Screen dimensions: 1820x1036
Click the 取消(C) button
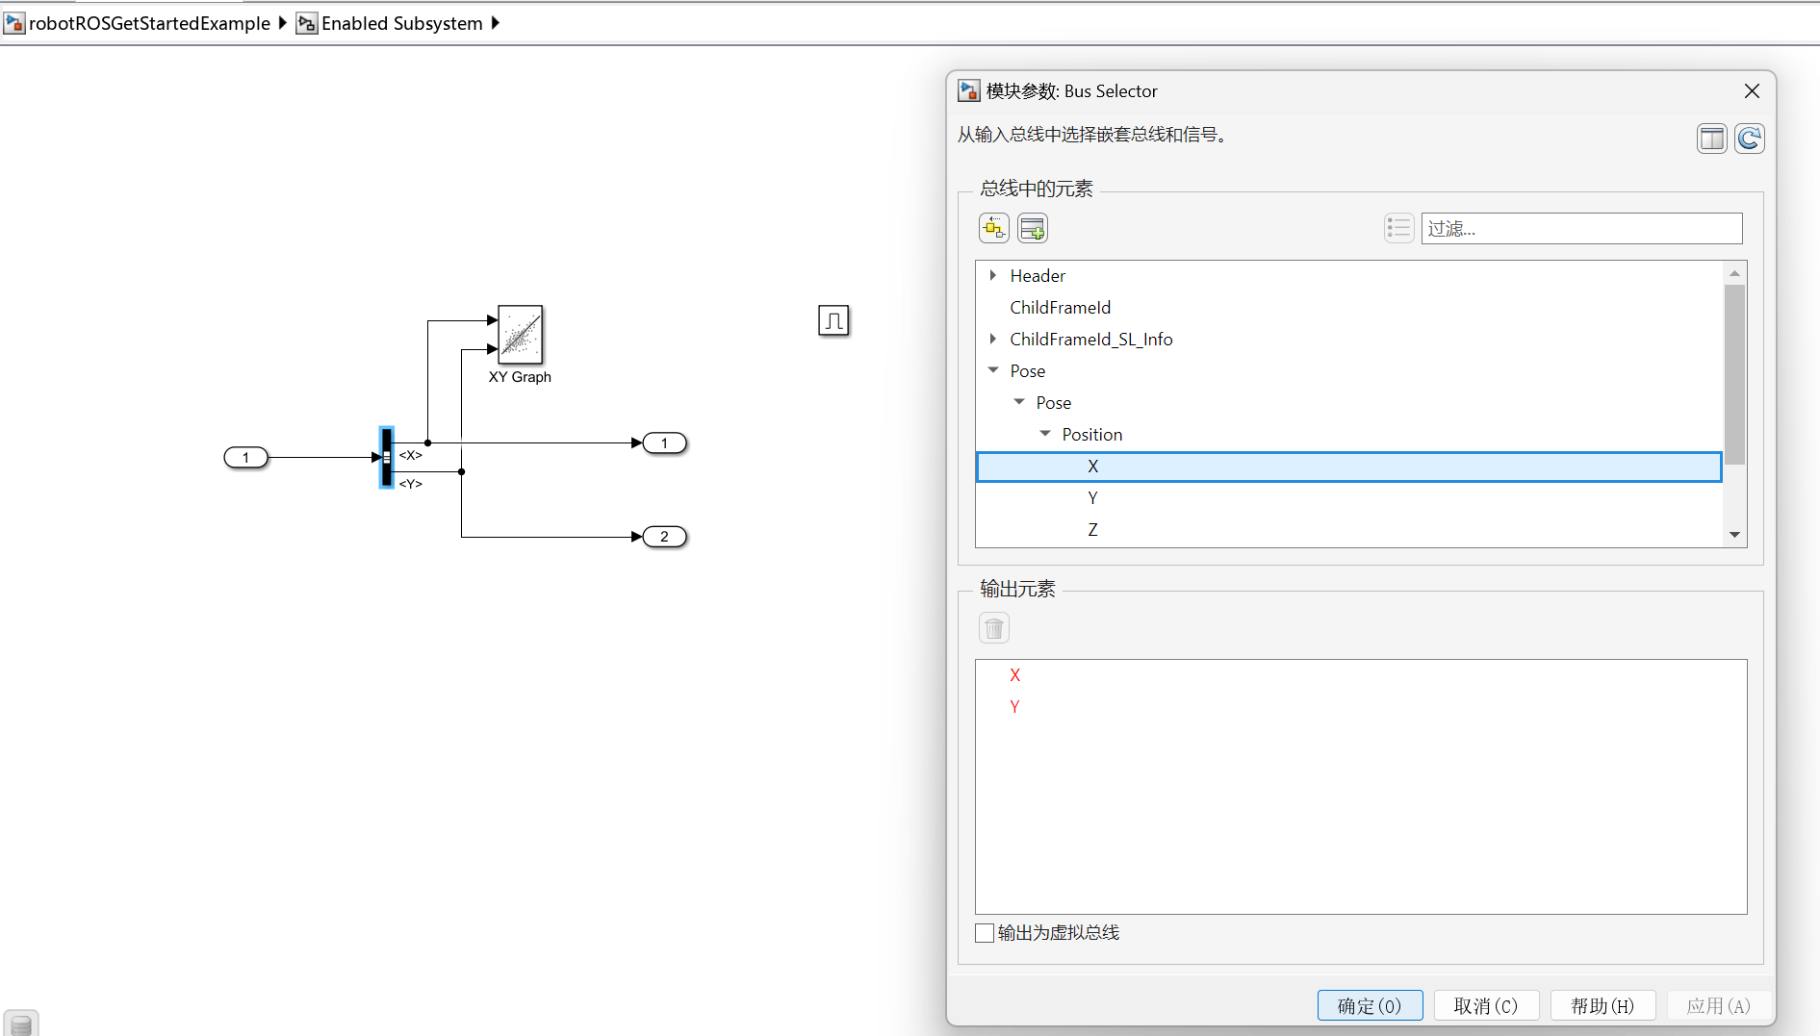(x=1486, y=1005)
